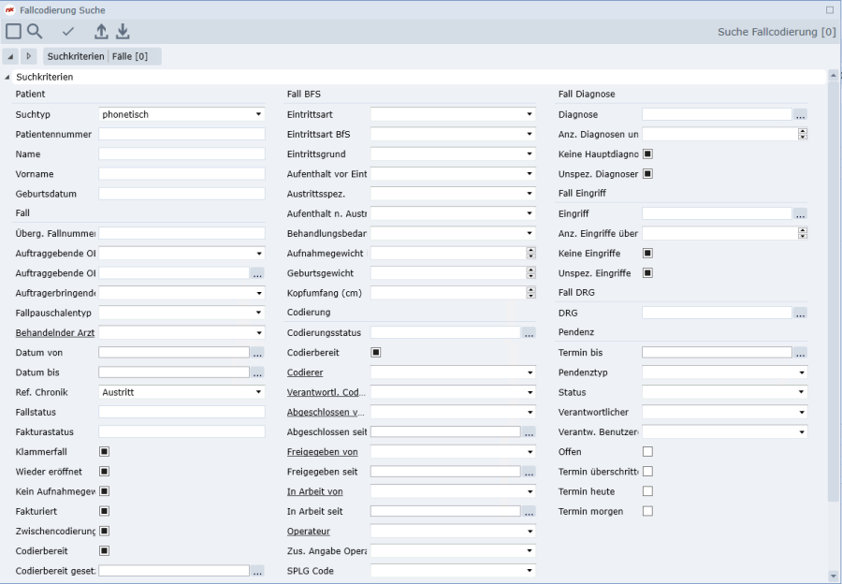Click the empty square icon in toolbar
842x584 pixels.
tap(13, 31)
